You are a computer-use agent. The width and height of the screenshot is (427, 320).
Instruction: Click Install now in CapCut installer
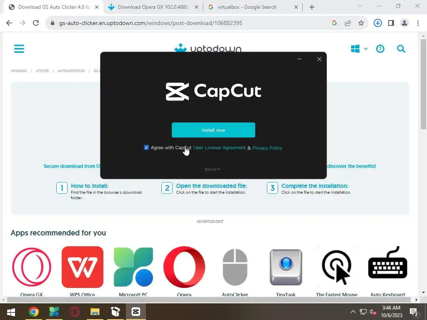point(213,130)
